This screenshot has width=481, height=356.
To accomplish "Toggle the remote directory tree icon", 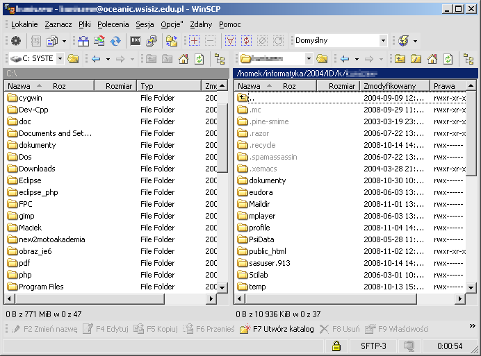I will click(468, 58).
